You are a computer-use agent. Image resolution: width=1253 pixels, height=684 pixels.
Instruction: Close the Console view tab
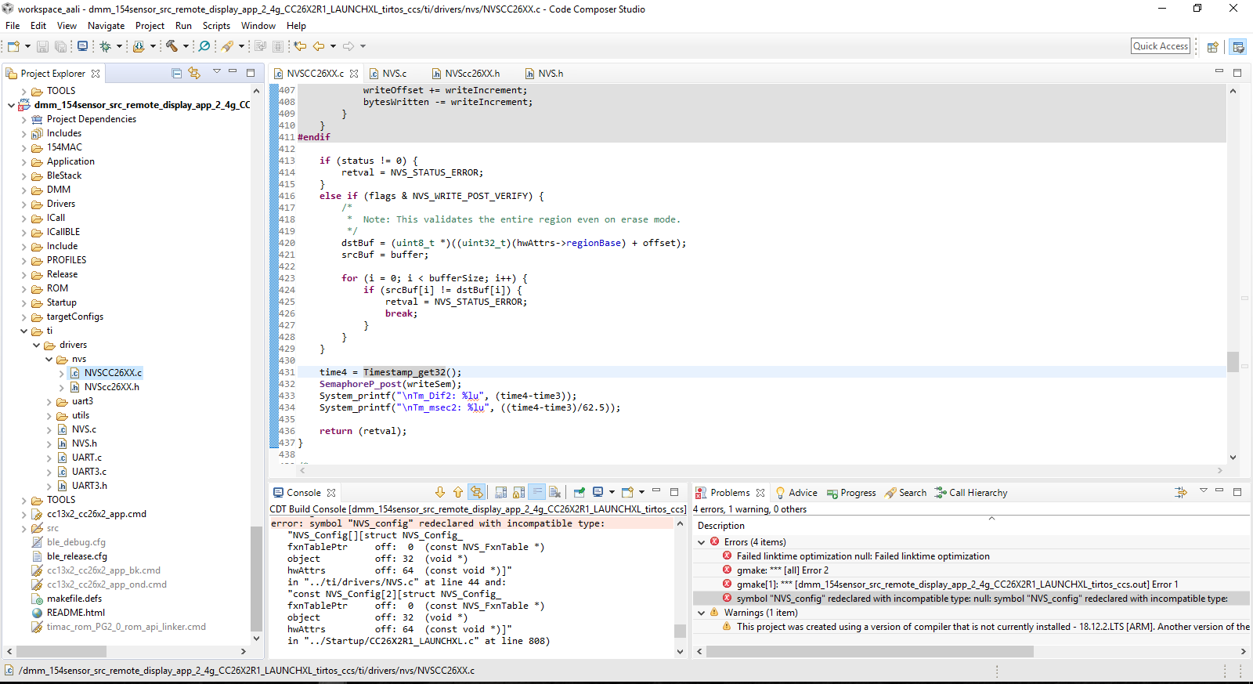pos(331,493)
